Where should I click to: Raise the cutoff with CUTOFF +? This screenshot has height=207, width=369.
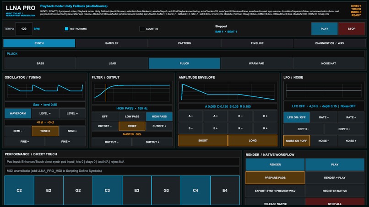tap(159, 126)
